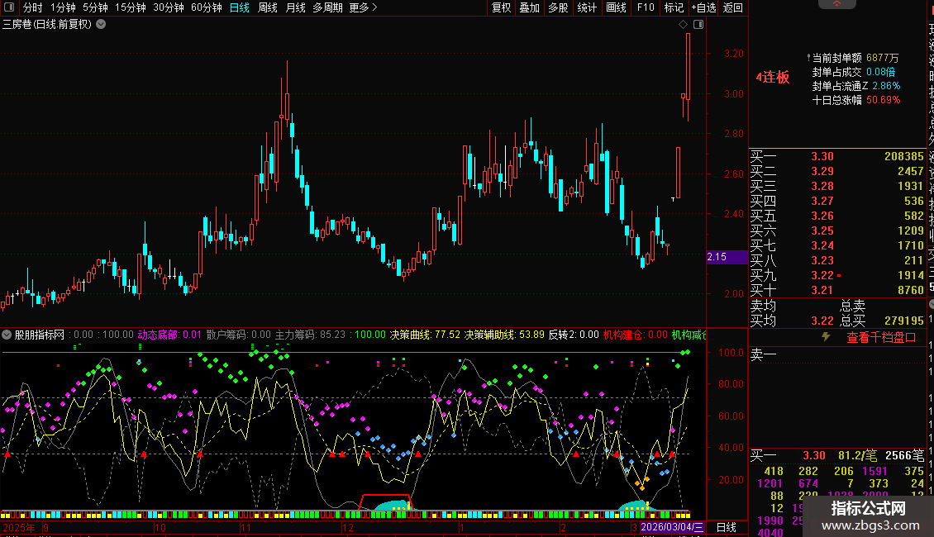The height and width of the screenshot is (537, 934).
Task: Click the diamond marker icon above chart
Action: [x=684, y=25]
